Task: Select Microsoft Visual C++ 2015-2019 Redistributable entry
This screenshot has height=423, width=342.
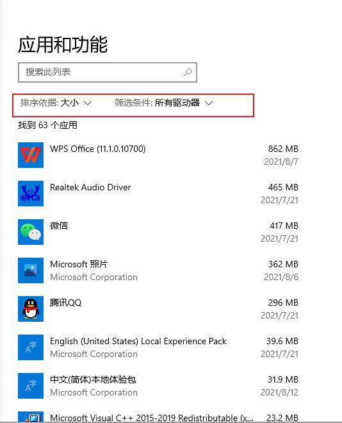Action: (x=151, y=418)
